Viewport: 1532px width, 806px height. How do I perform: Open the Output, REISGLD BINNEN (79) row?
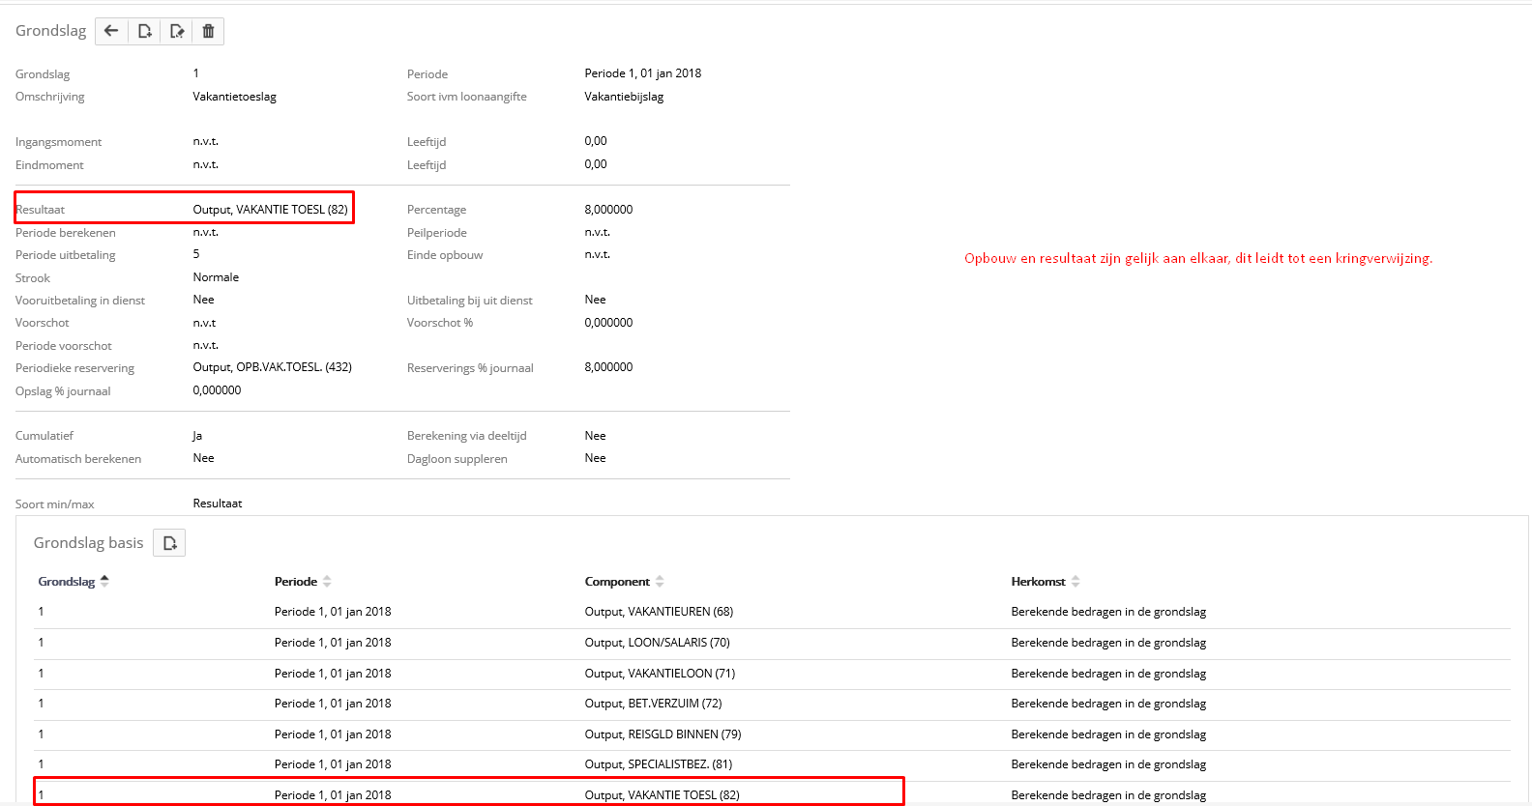pyautogui.click(x=663, y=734)
